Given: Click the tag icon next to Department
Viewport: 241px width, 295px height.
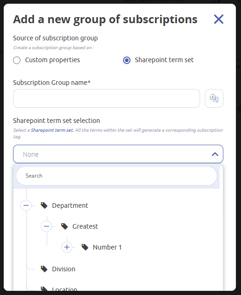Looking at the screenshot, I should point(44,205).
